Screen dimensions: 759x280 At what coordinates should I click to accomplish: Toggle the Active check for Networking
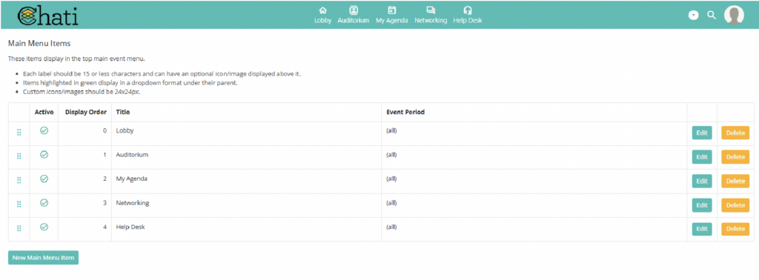pyautogui.click(x=44, y=203)
